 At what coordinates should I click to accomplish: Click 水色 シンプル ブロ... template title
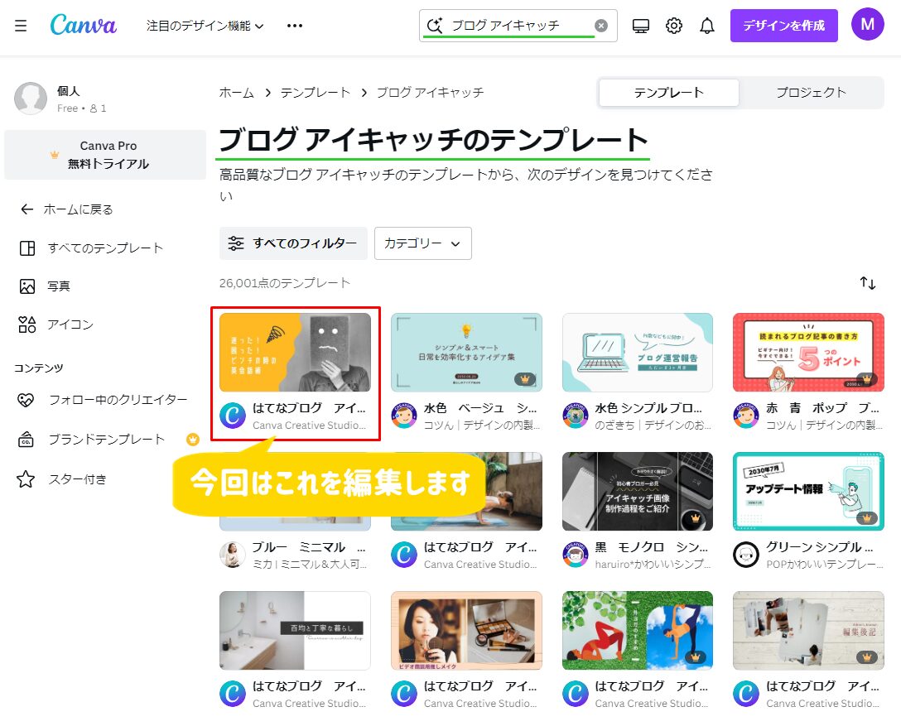pos(648,408)
